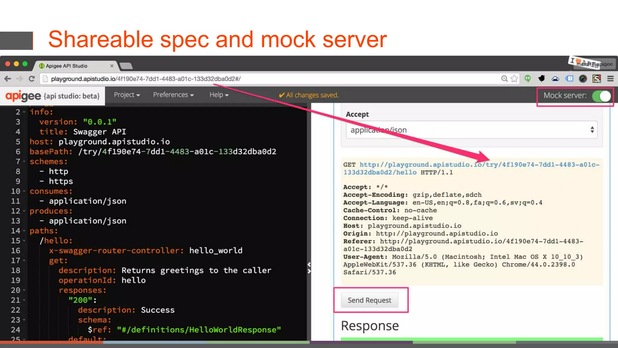Collapse the schema fold arrow on line 23
The width and height of the screenshot is (618, 348).
pos(24,320)
